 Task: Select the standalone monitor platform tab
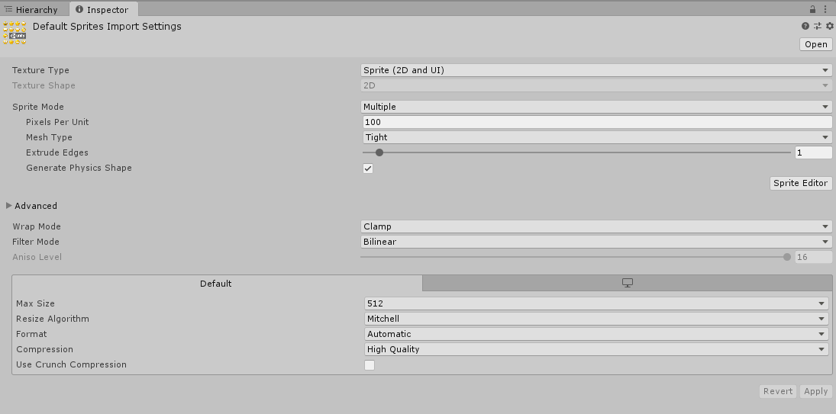tap(627, 283)
